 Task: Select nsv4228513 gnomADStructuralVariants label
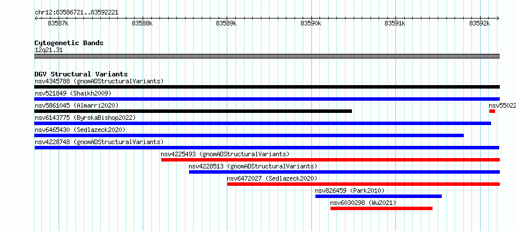tap(253, 166)
